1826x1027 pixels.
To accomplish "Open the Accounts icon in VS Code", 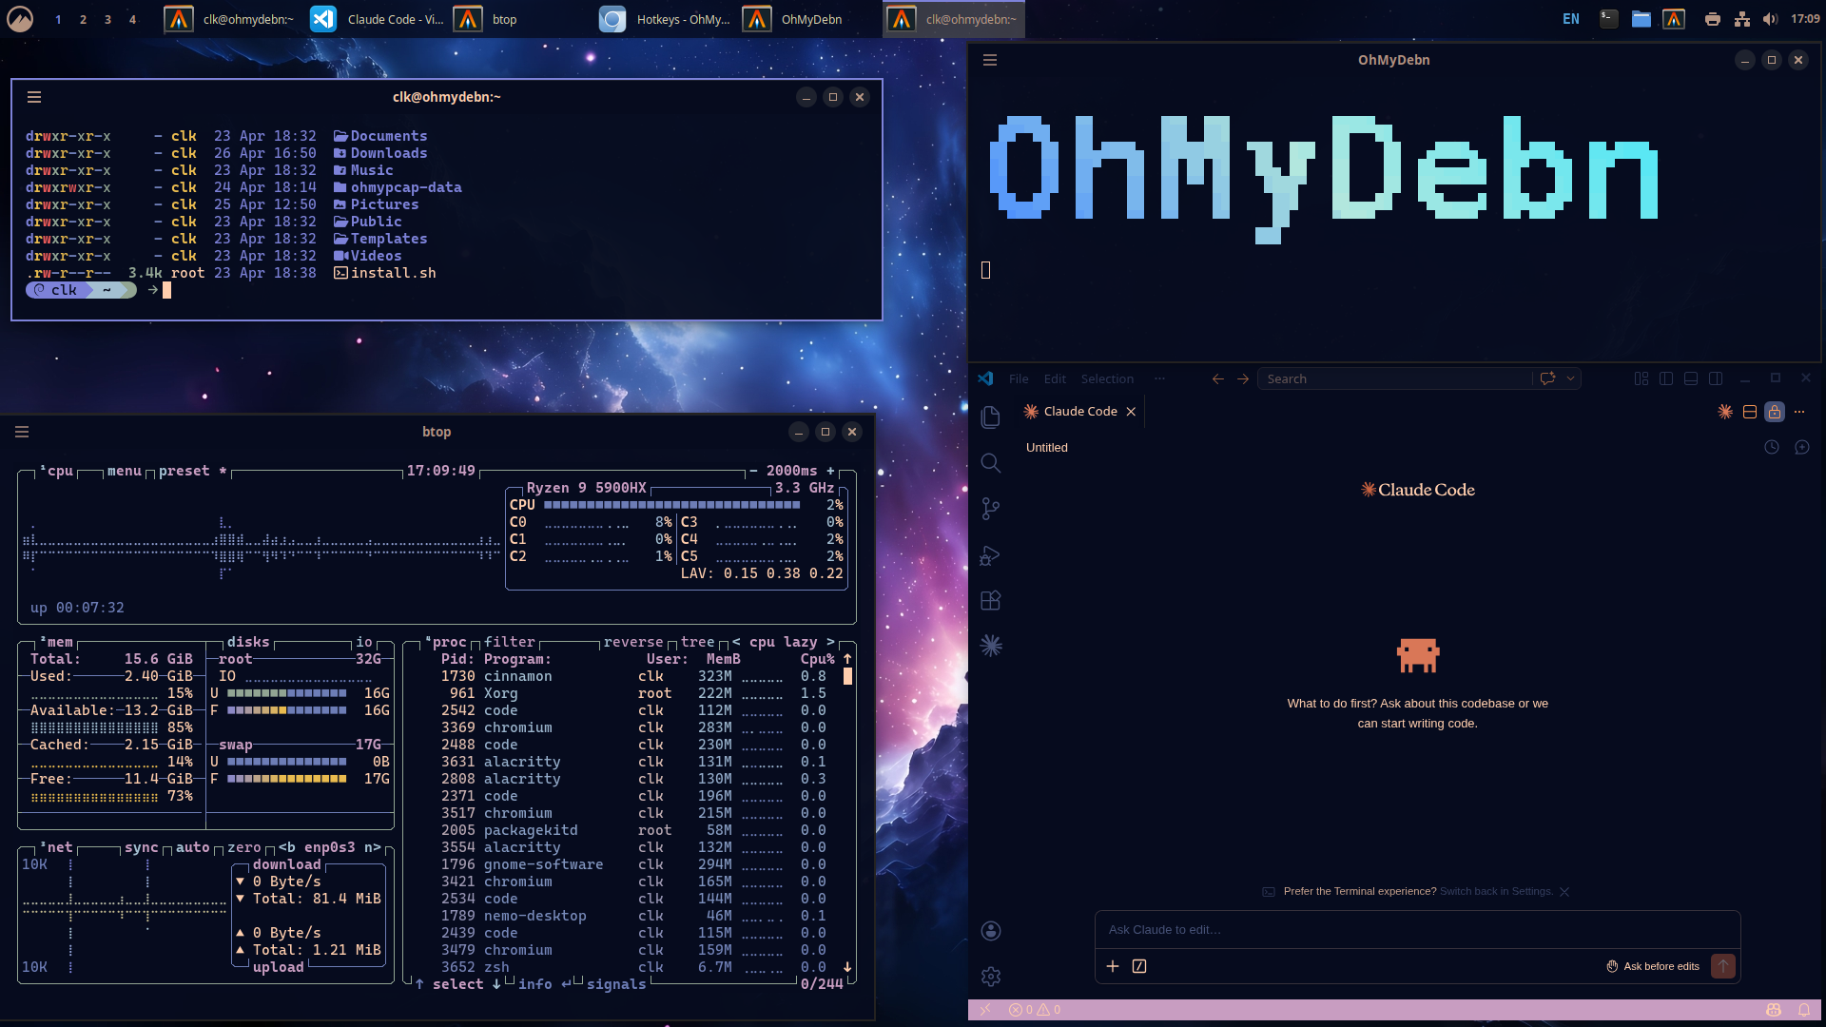I will pyautogui.click(x=990, y=931).
